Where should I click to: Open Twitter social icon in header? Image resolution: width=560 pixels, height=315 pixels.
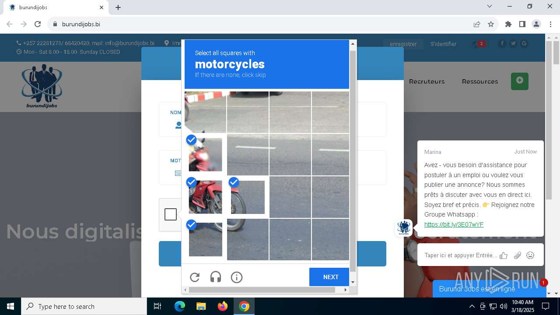pos(513,43)
